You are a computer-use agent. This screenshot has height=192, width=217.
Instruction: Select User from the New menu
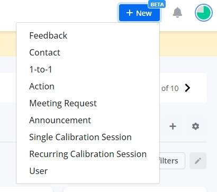tap(39, 171)
